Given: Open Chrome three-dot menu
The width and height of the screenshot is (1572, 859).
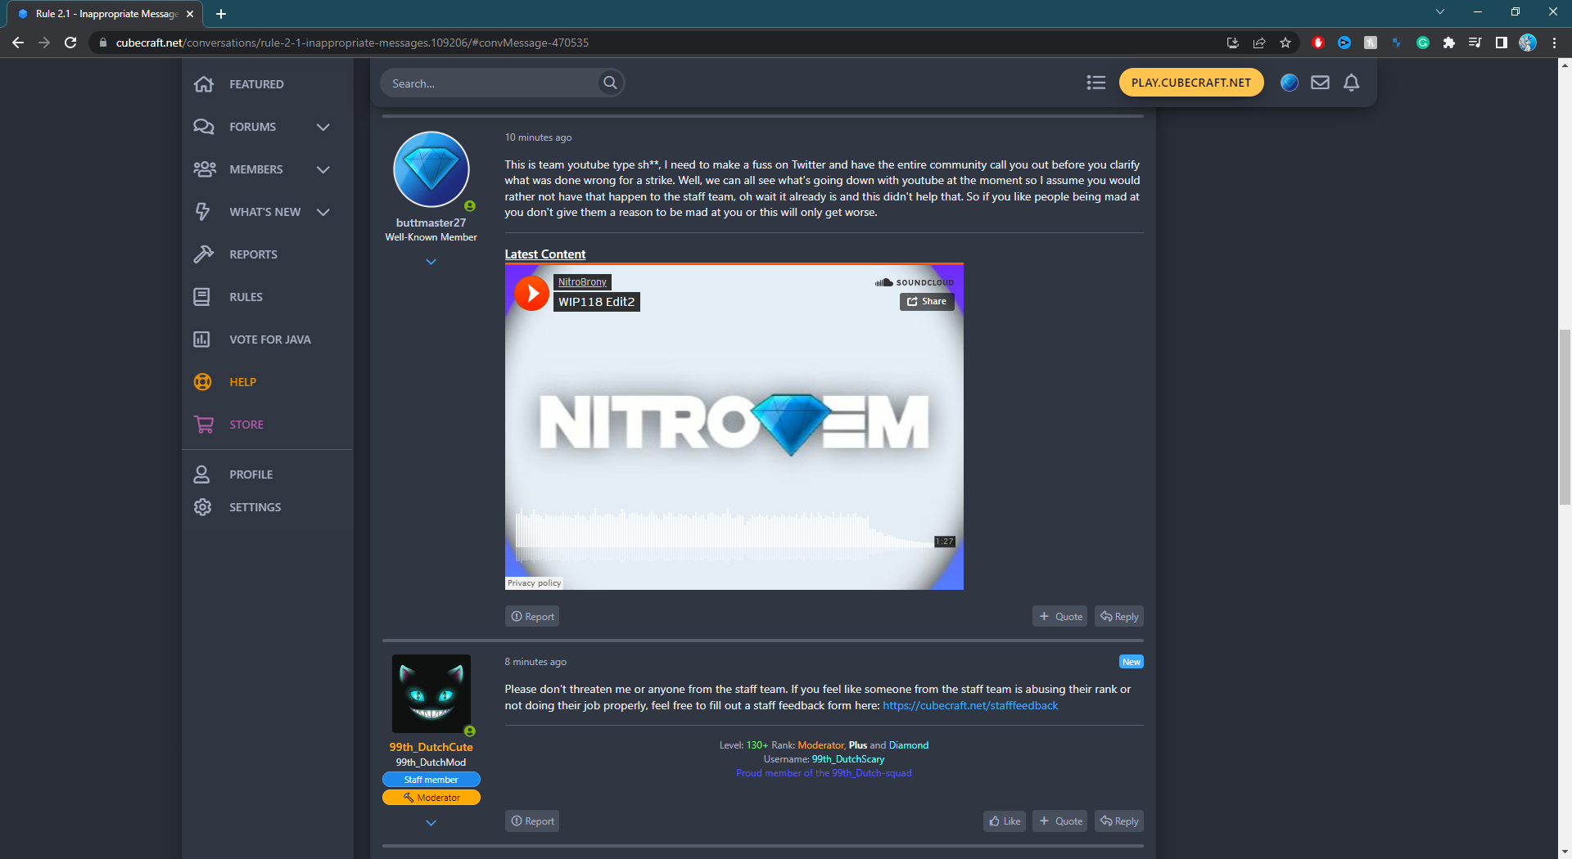Looking at the screenshot, I should click(x=1554, y=43).
